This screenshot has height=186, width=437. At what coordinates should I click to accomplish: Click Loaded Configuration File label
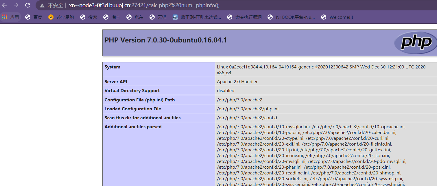pyautogui.click(x=133, y=109)
